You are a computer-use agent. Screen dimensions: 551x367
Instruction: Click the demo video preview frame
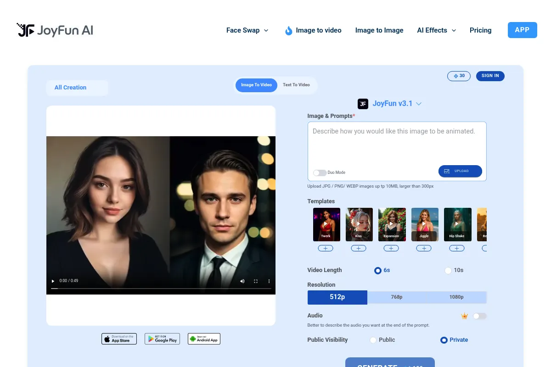(161, 215)
